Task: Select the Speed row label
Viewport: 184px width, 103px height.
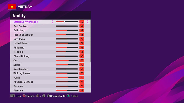Action: [x=17, y=65]
